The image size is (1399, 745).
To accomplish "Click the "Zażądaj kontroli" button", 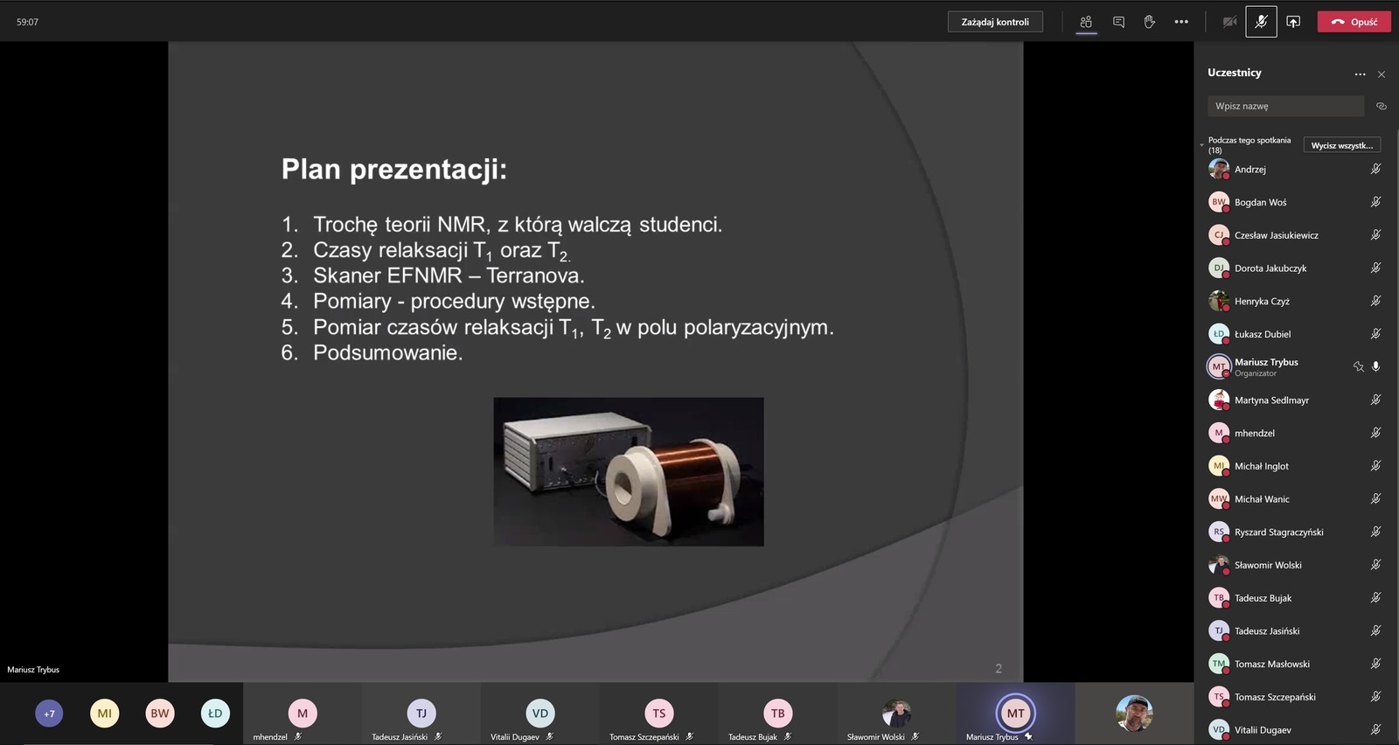I will click(x=995, y=22).
